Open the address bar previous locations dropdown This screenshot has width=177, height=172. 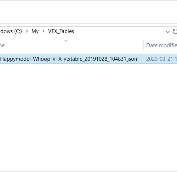[167, 32]
